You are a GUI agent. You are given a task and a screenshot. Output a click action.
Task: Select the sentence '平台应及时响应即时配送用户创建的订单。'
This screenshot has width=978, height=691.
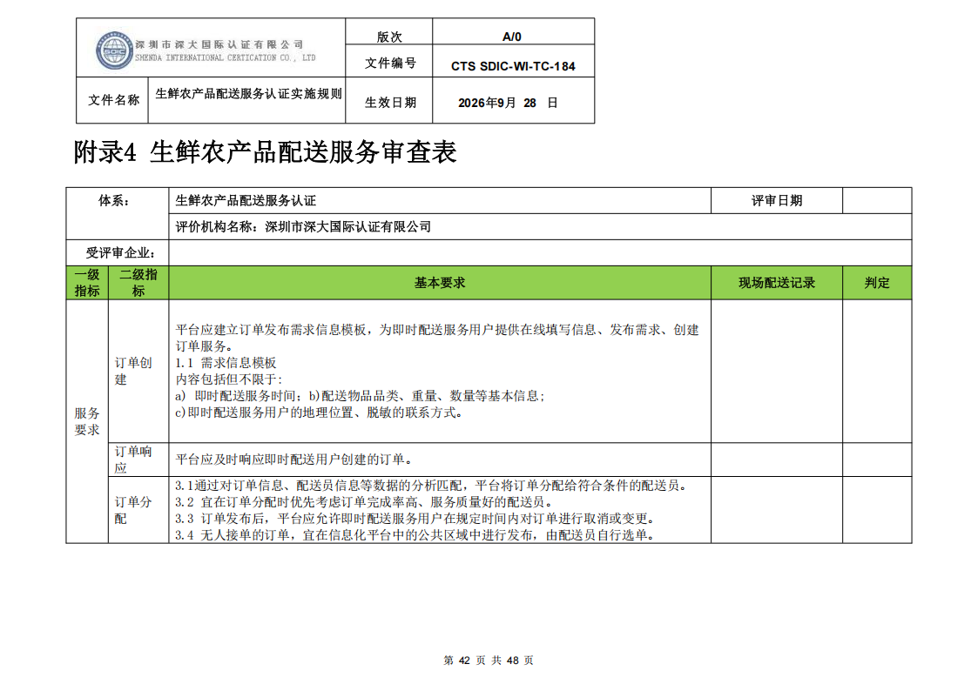293,460
